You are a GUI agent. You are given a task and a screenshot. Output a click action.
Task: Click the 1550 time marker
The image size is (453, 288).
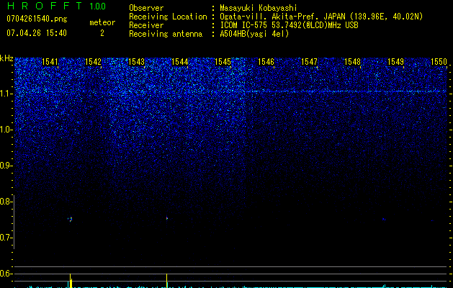point(439,62)
